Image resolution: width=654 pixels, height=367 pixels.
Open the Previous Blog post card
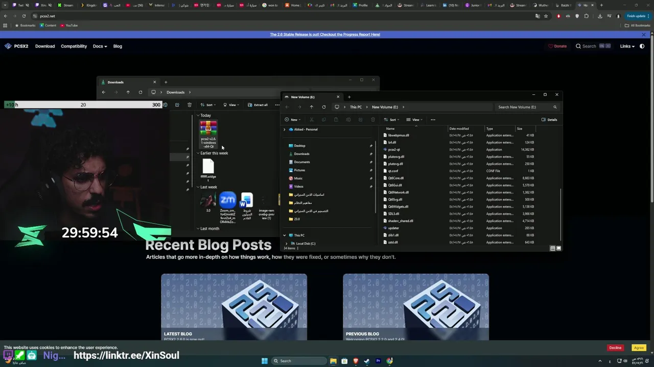(416, 307)
